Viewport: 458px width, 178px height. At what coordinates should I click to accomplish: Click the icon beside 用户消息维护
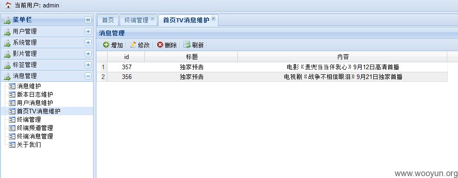[x=12, y=103]
